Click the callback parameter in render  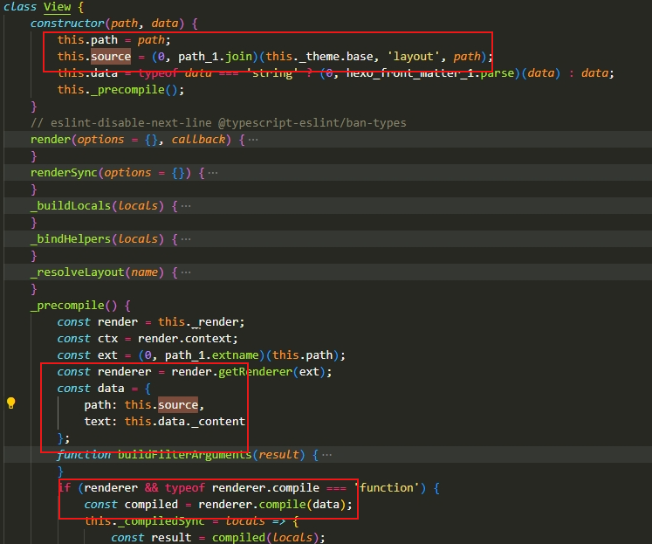point(198,140)
